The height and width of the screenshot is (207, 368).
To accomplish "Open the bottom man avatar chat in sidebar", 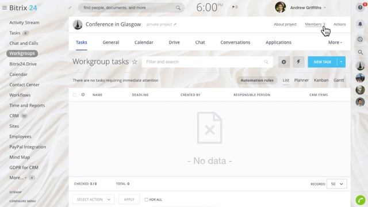I will [x=360, y=102].
